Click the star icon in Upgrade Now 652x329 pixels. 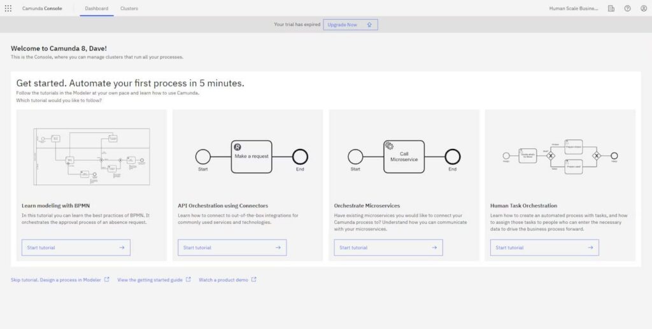click(x=369, y=24)
